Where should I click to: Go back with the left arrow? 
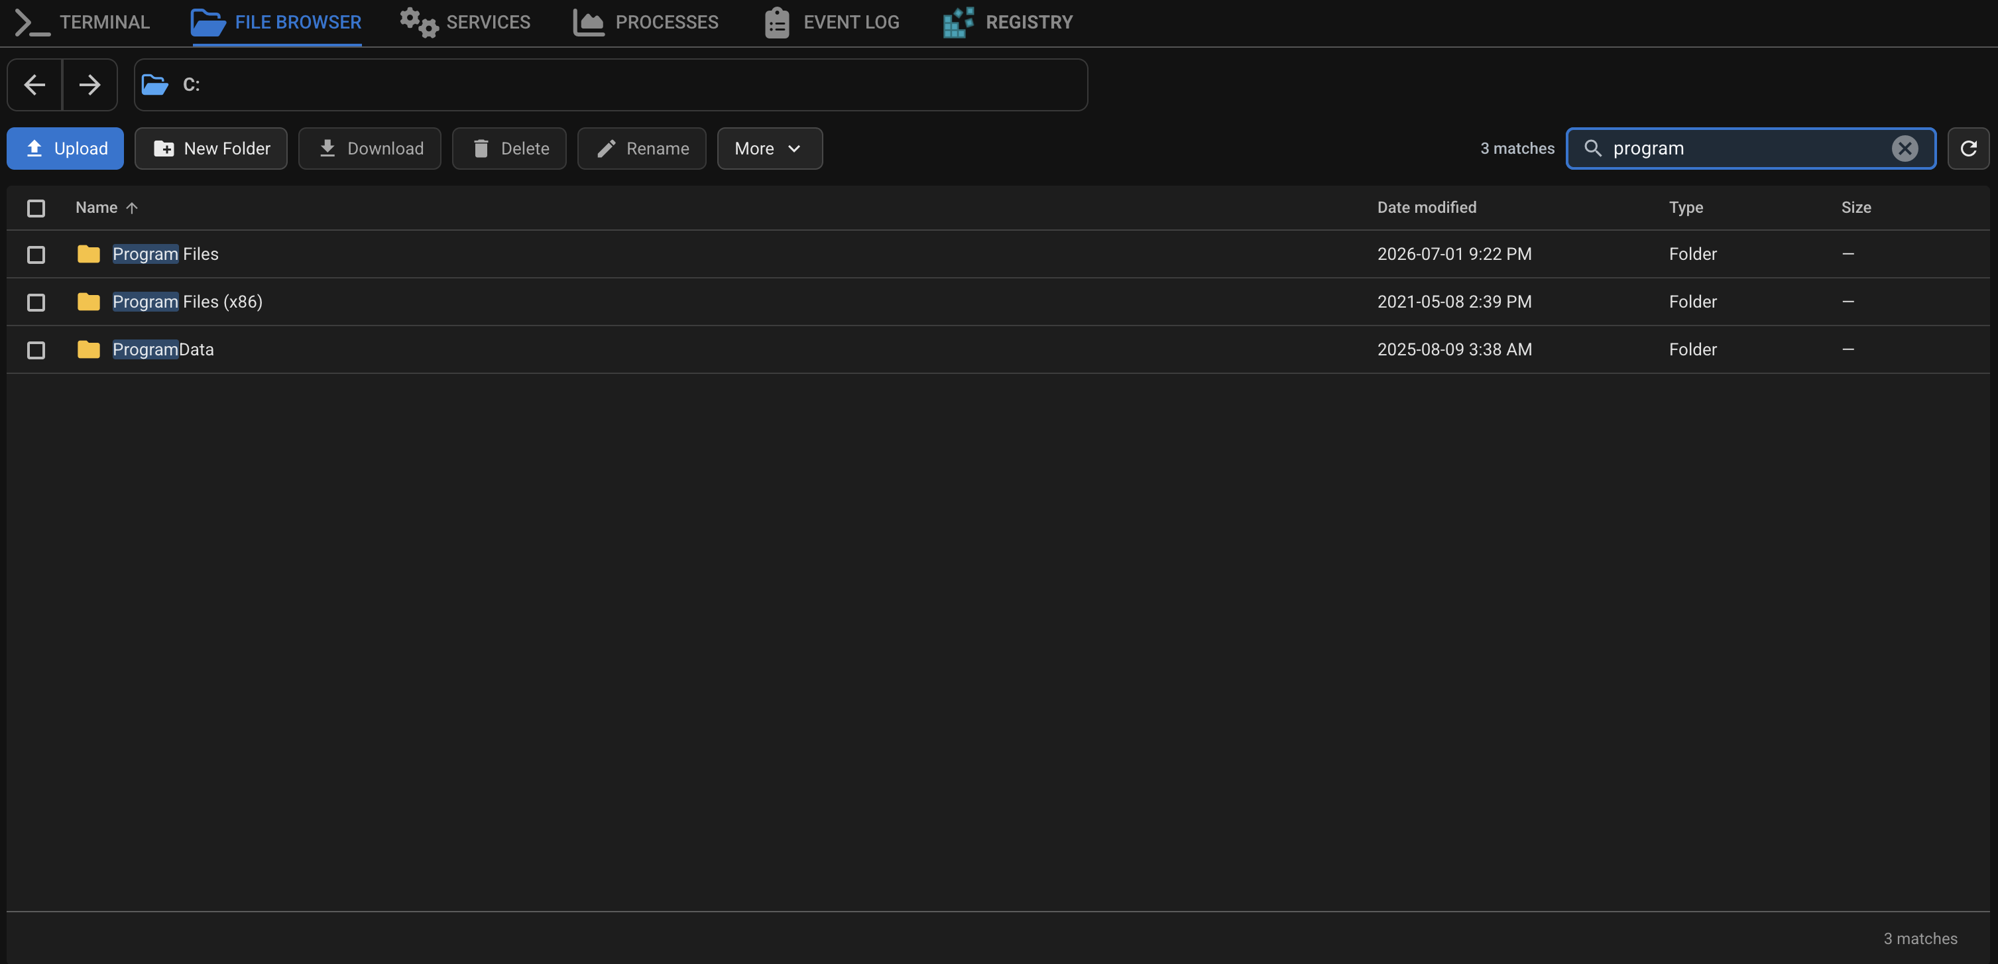[x=35, y=85]
